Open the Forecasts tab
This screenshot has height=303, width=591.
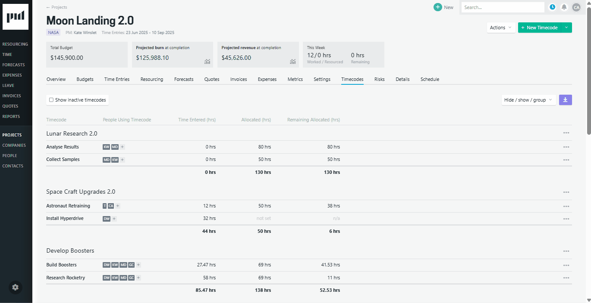point(183,79)
